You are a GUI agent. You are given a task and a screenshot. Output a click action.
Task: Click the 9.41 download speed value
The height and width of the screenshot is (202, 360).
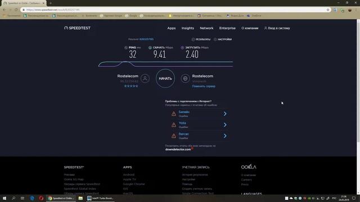tap(160, 54)
